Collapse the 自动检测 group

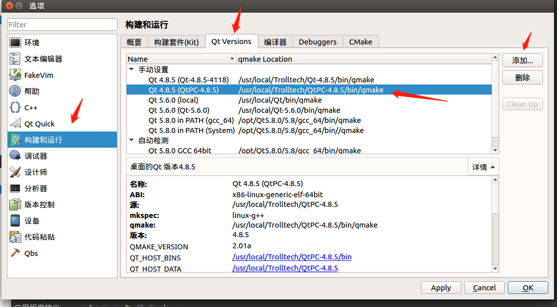pyautogui.click(x=132, y=140)
